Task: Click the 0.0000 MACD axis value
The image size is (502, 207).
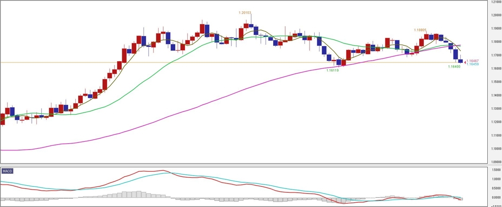Action: point(496,197)
